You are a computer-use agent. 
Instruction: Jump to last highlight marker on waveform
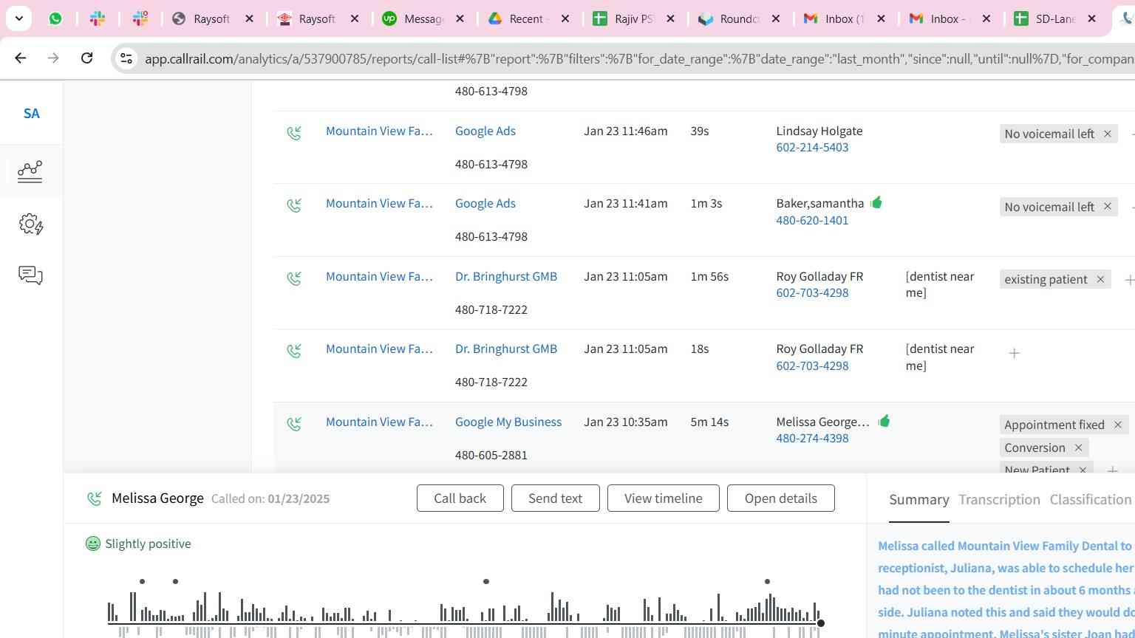click(767, 581)
